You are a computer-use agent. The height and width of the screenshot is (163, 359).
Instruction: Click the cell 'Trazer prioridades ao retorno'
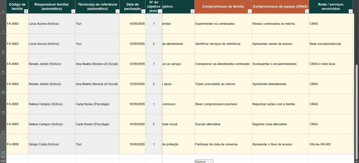tap(223, 84)
